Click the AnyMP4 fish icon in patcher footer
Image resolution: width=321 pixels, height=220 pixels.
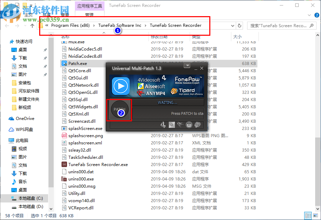click(180, 125)
